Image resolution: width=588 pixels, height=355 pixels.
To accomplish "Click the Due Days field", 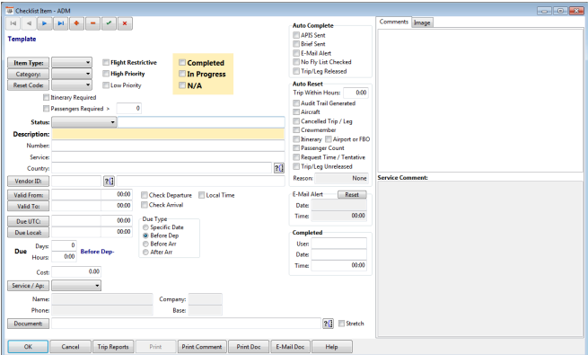I will [64, 245].
